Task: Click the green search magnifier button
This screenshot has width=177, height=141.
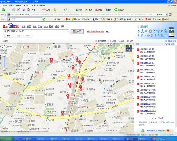Action: pyautogui.click(x=44, y=19)
